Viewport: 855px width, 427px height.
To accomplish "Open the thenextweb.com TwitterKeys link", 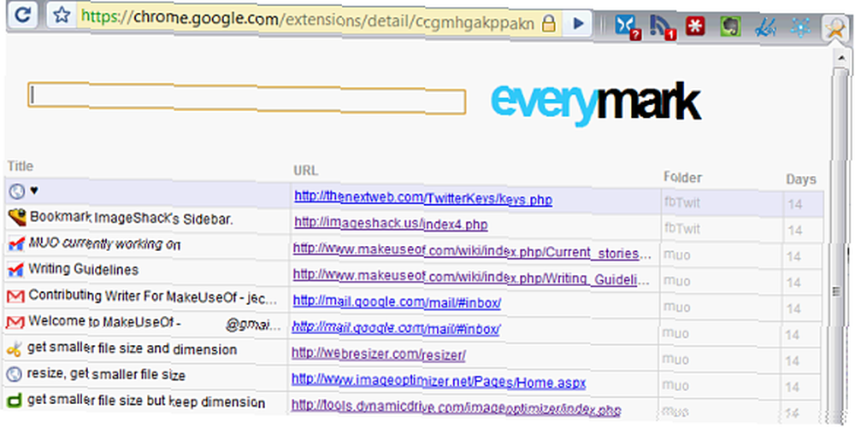I will pos(423,198).
